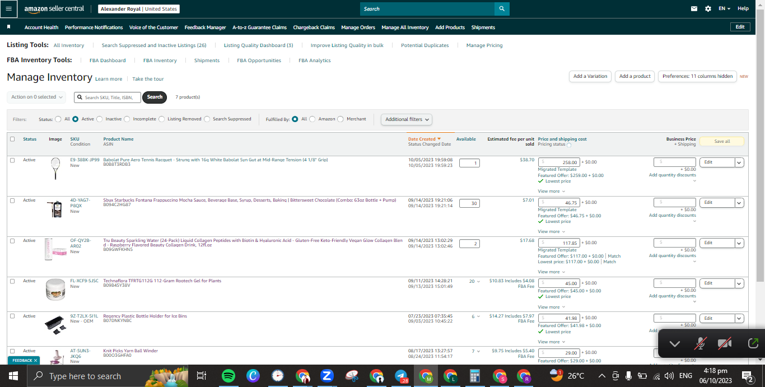The width and height of the screenshot is (765, 387).
Task: Open the Additional filters dropdown
Action: [x=407, y=119]
